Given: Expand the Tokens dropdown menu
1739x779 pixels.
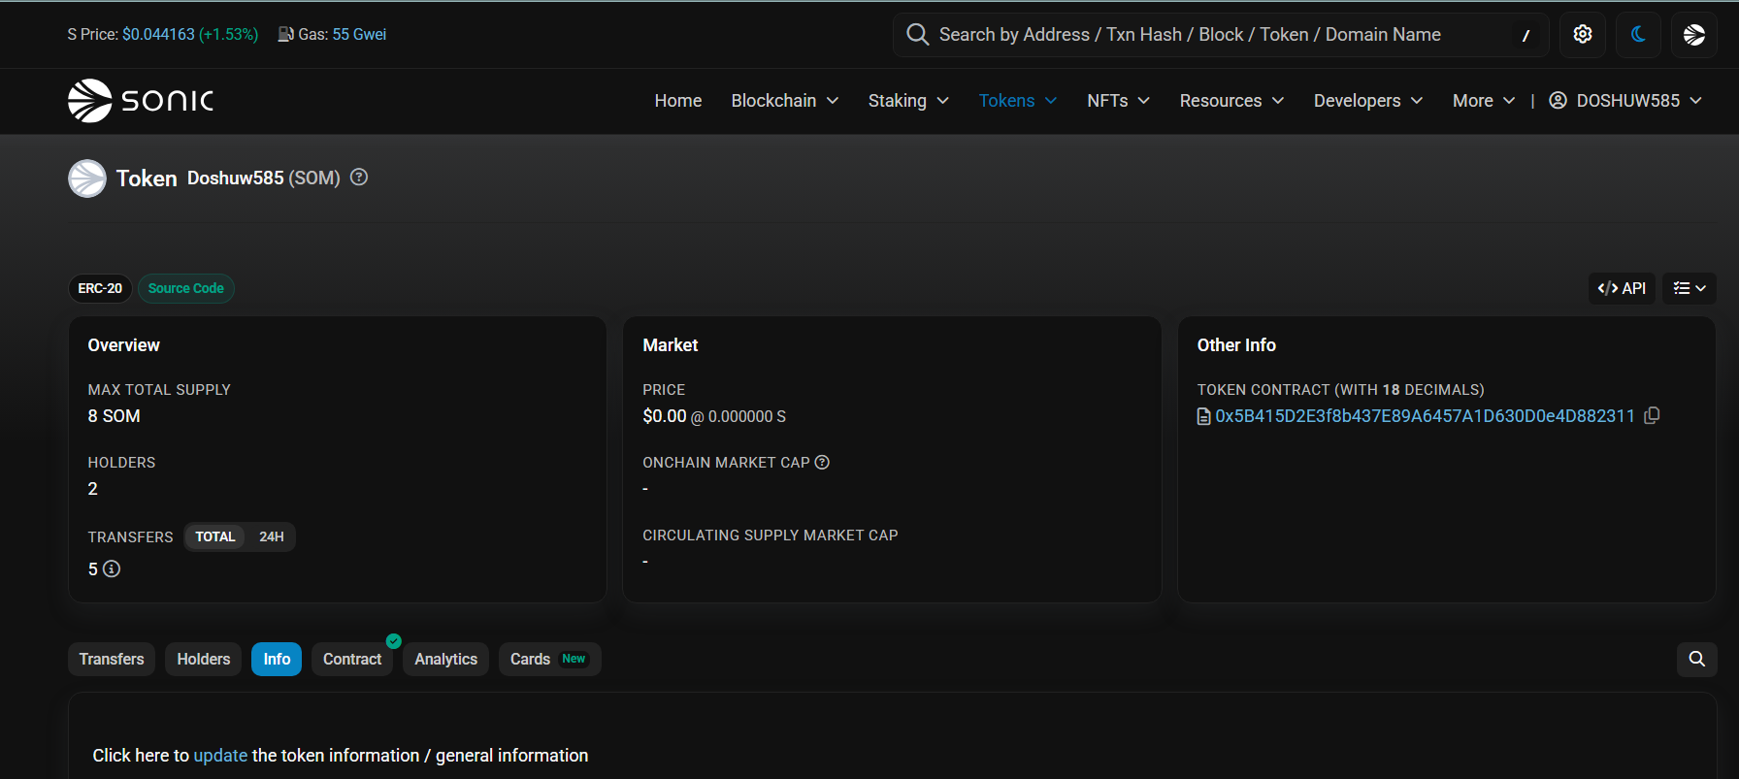Looking at the screenshot, I should pyautogui.click(x=1018, y=101).
